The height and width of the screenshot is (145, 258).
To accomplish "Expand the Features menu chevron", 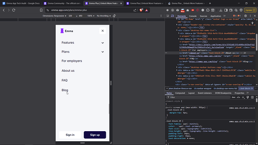I will 102,43.
